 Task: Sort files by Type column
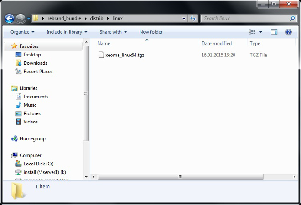(x=255, y=44)
